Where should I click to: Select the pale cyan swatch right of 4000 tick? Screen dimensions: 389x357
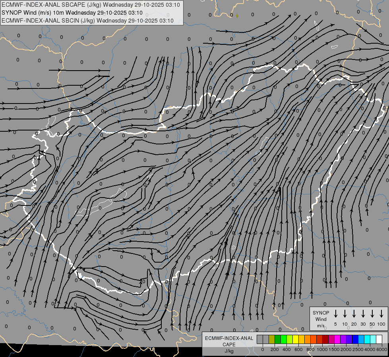click(x=374, y=339)
